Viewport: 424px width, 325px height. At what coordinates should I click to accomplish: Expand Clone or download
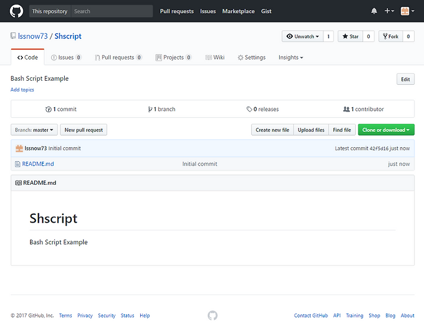[386, 130]
